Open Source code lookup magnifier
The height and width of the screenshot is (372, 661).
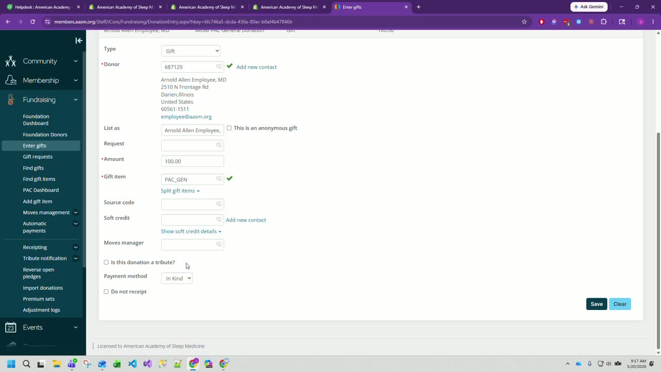[219, 204]
